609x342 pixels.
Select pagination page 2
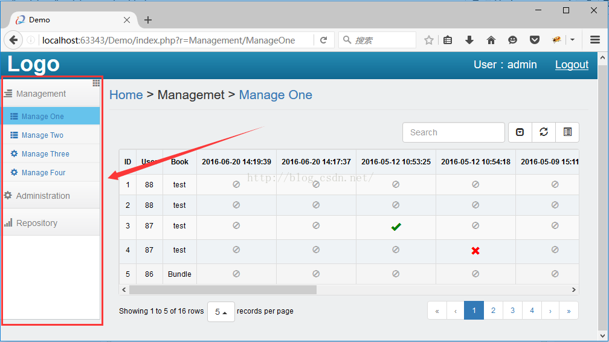pos(493,311)
